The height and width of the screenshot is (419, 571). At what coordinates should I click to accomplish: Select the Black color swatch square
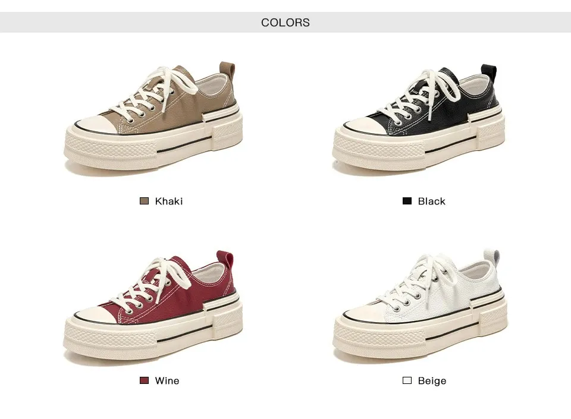(x=407, y=201)
